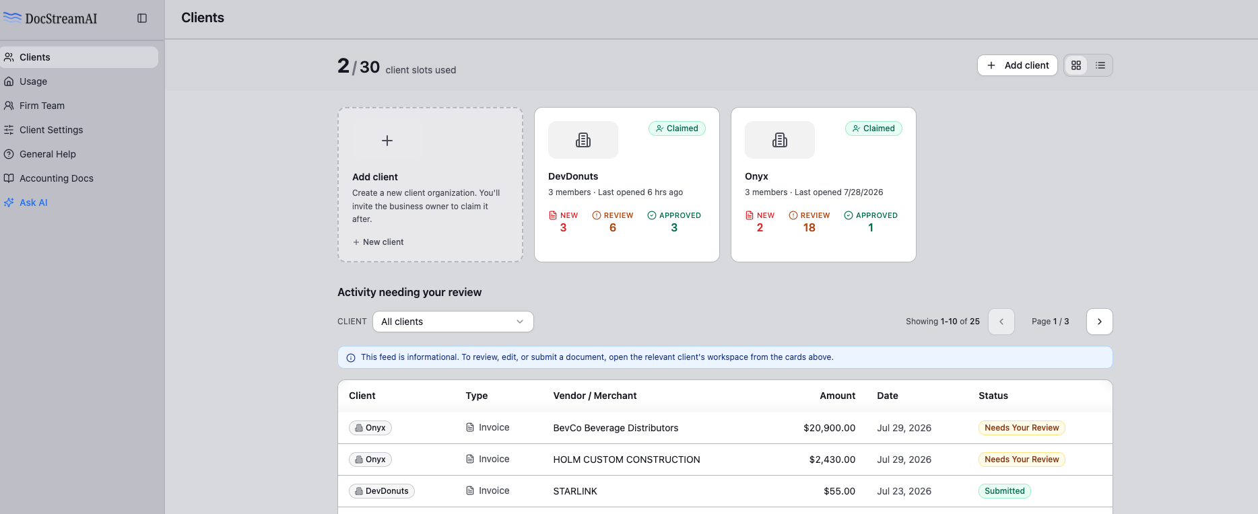Screen dimensions: 1258x514
Task: Launch Ask AI assistant
Action: (x=79, y=203)
